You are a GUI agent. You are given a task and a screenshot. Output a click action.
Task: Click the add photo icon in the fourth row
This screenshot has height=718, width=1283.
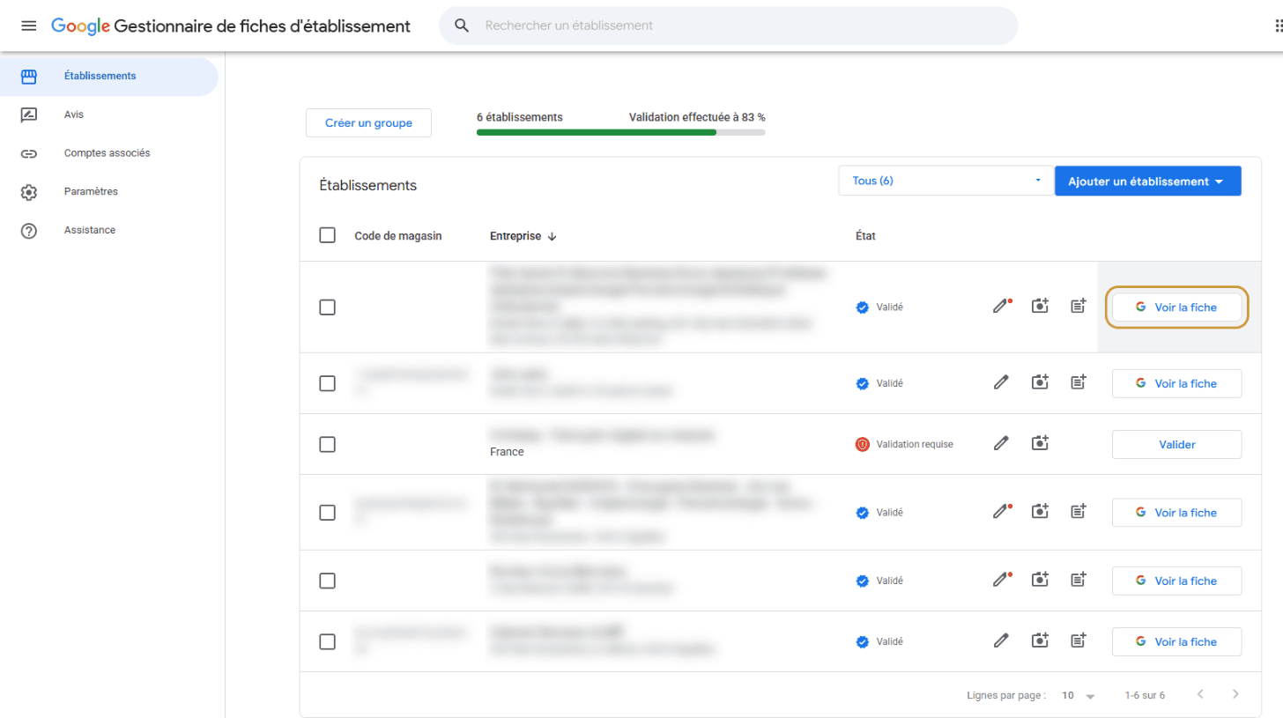(x=1040, y=512)
